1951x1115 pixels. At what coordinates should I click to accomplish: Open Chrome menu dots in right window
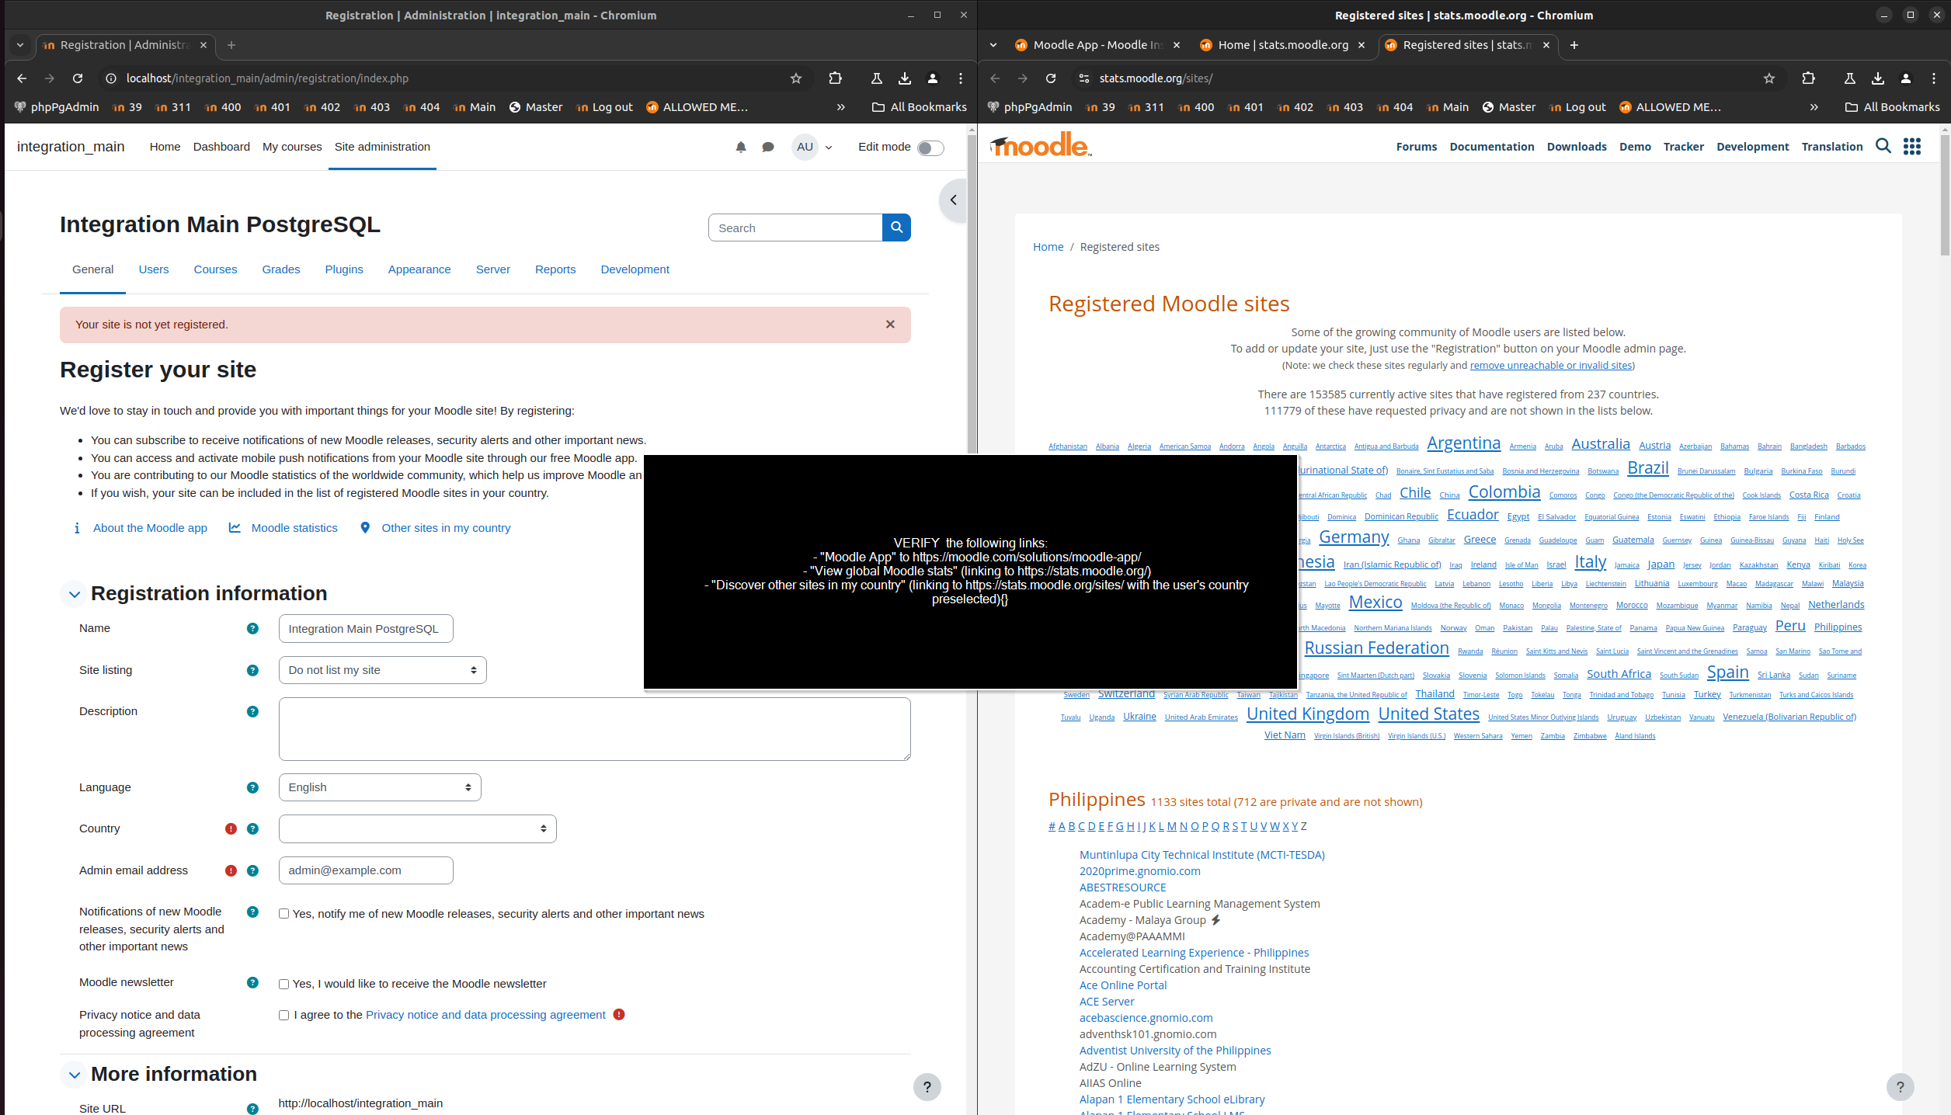click(1934, 78)
